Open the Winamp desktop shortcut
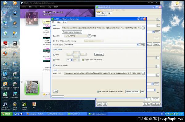The width and height of the screenshot is (185, 122). coord(15,24)
